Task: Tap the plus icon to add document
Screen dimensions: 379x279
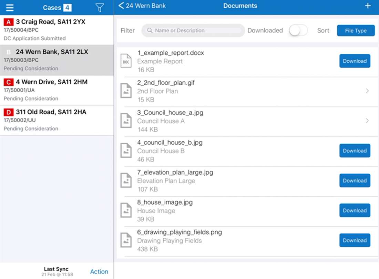Action: 368,6
